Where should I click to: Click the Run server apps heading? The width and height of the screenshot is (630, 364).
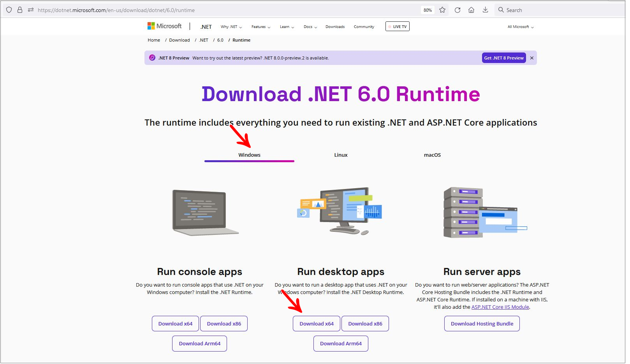point(482,271)
